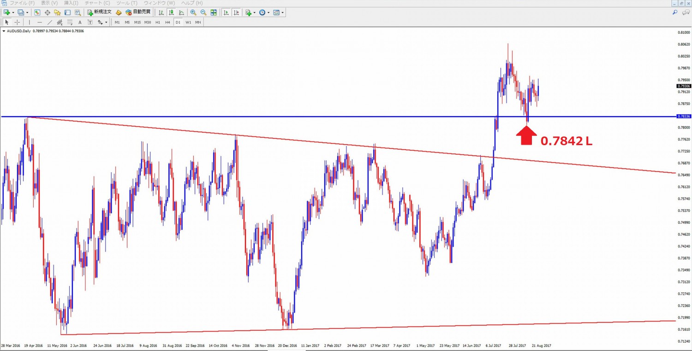The image size is (692, 351).
Task: Expand the Templates dropdown arrow
Action: 282,12
